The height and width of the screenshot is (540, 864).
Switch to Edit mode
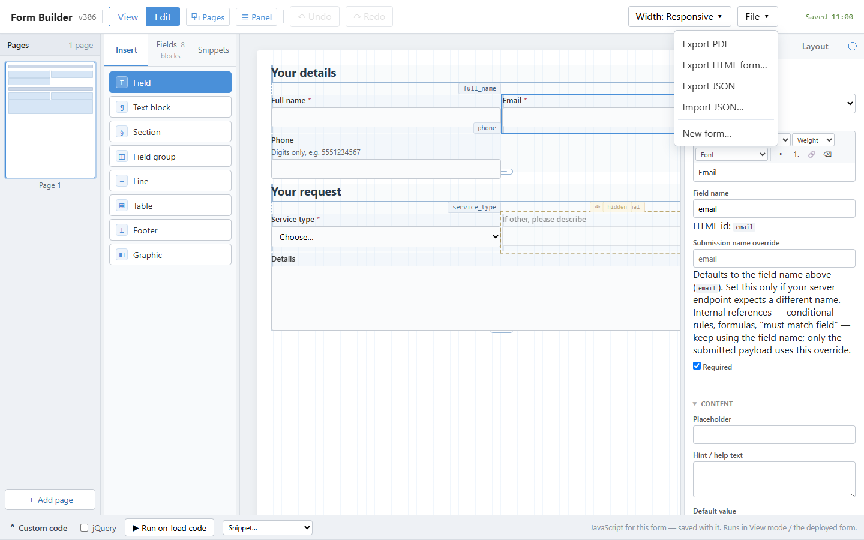(x=163, y=17)
